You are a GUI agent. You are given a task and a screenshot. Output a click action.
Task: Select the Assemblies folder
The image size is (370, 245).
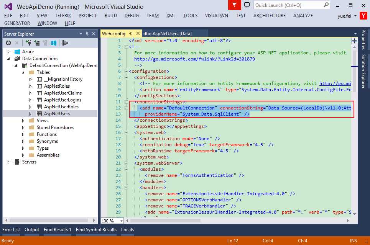tap(48, 155)
